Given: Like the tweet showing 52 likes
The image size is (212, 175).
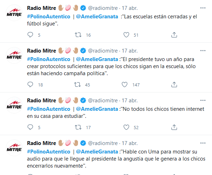Looking at the screenshot, I should 126,127.
